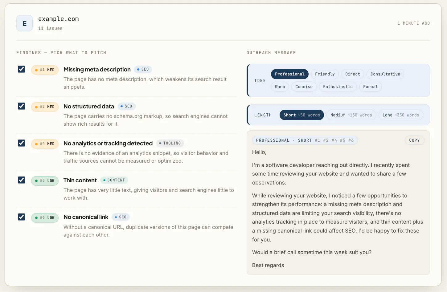Choose the Consultative tone

(385, 74)
